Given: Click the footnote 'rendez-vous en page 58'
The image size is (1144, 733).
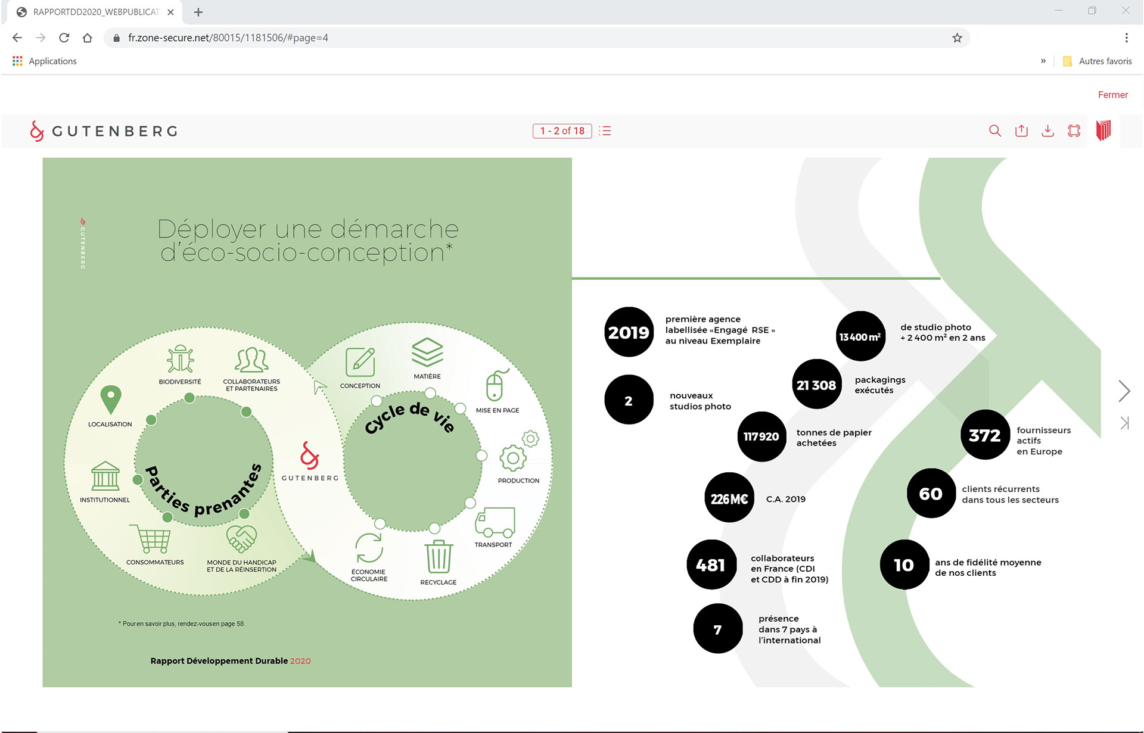Looking at the screenshot, I should coord(211,624).
